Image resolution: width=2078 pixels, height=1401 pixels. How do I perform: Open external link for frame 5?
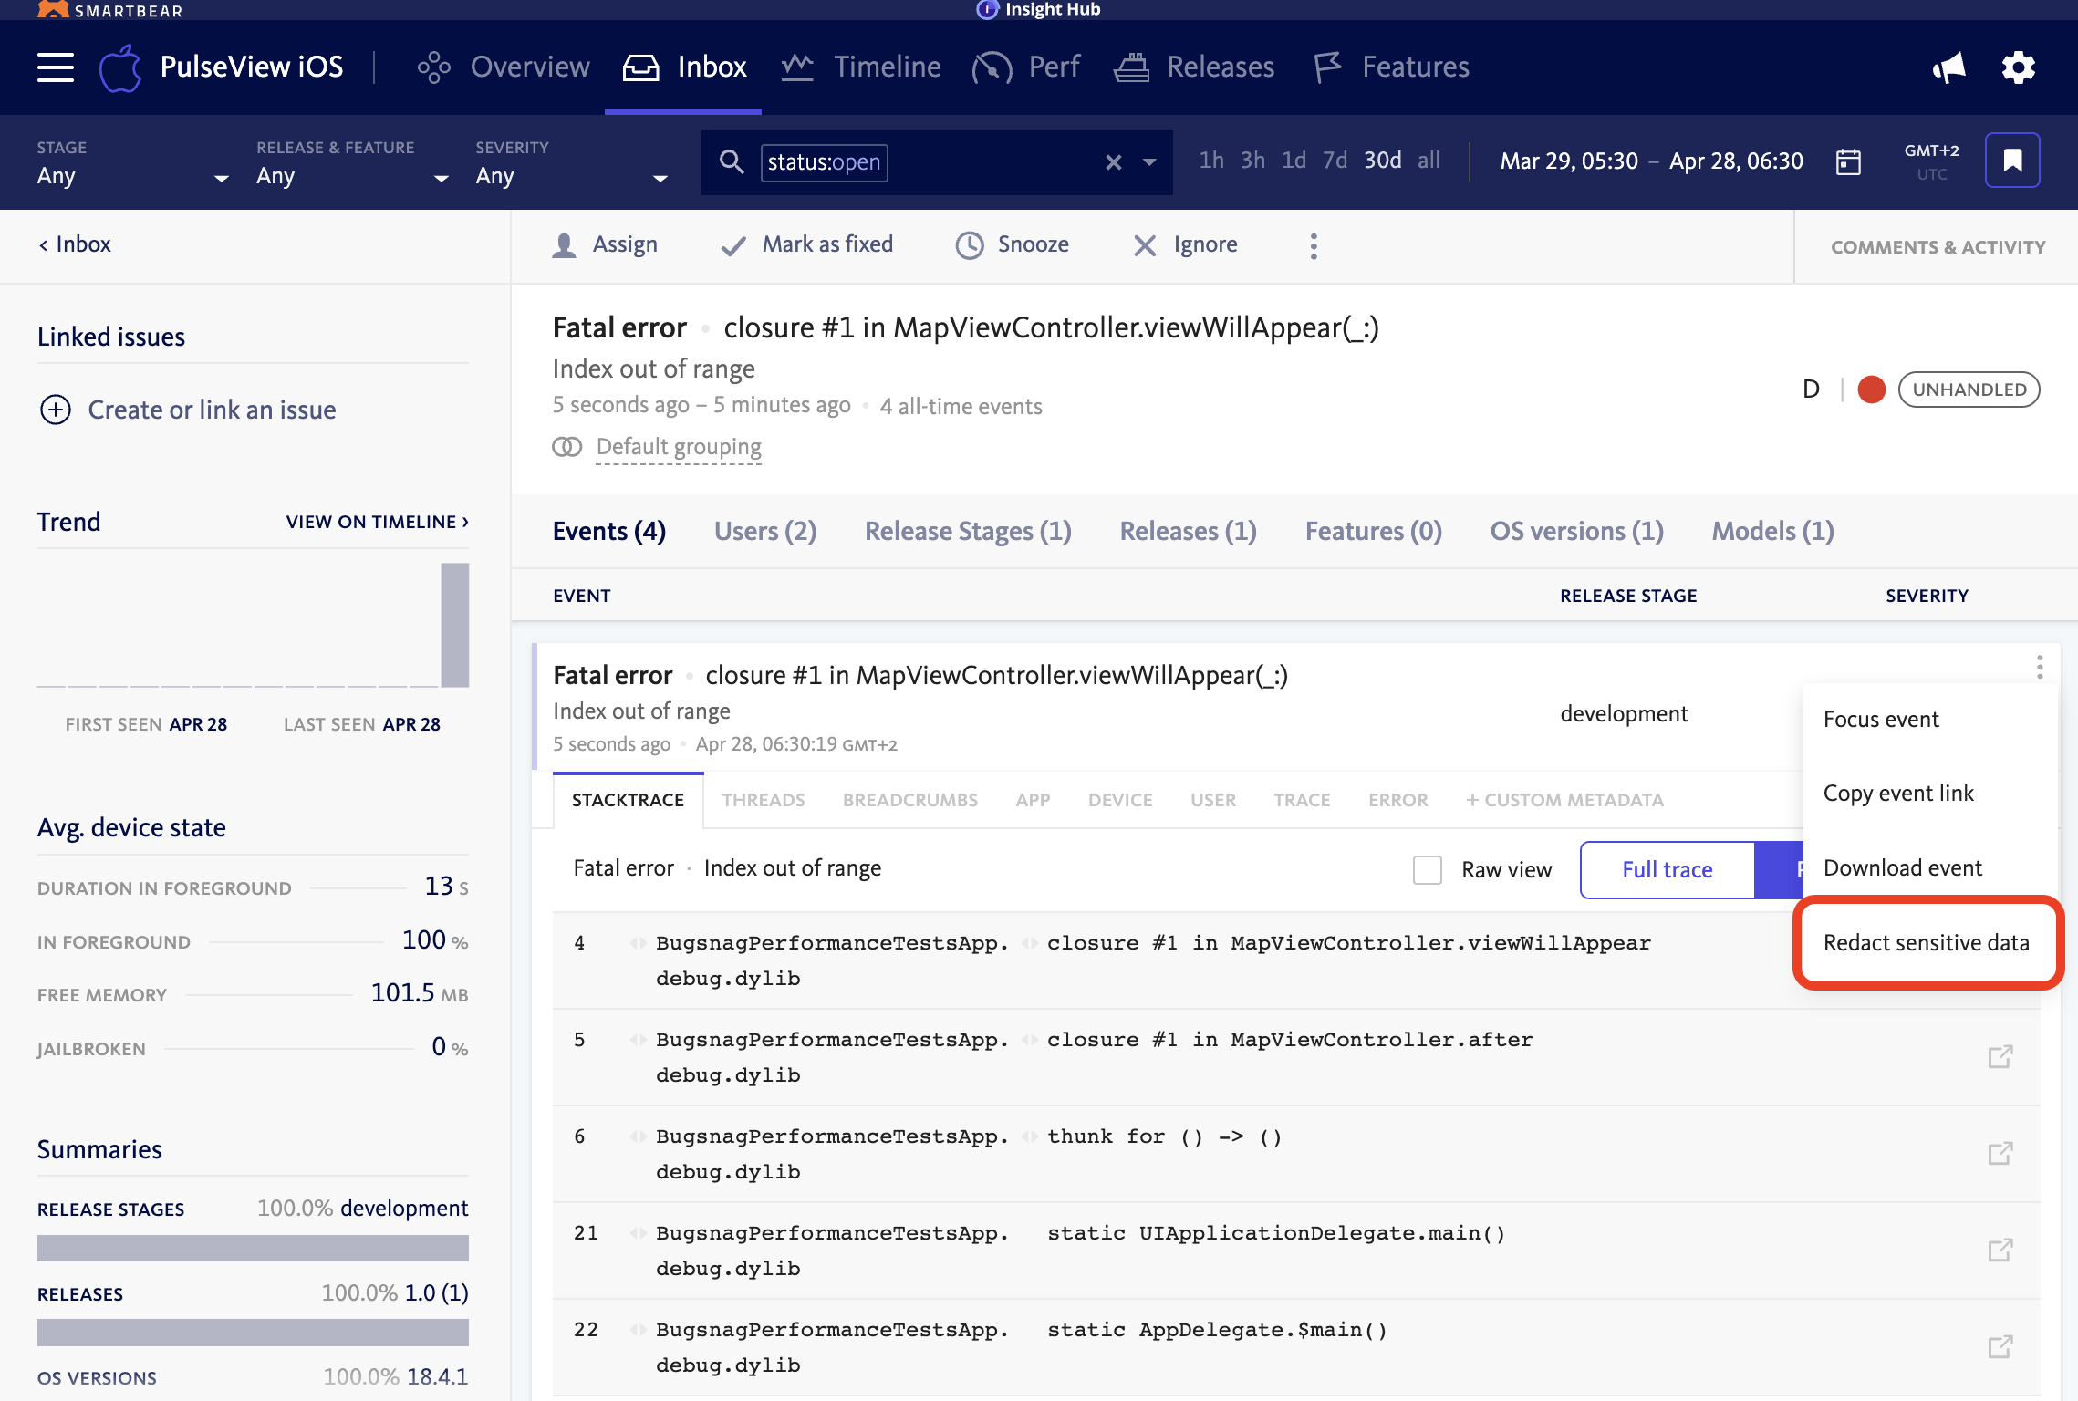click(2000, 1056)
